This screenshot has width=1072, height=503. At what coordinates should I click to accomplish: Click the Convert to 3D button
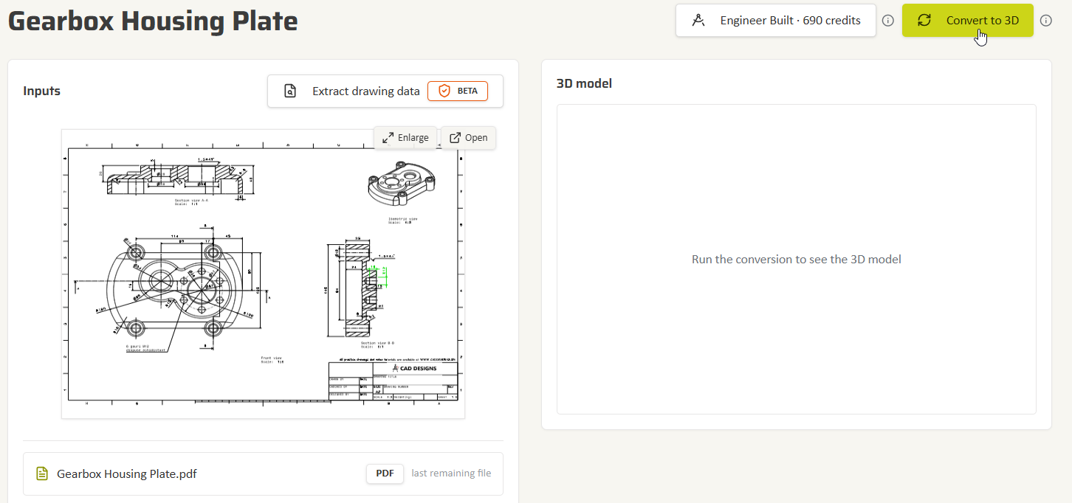(967, 21)
